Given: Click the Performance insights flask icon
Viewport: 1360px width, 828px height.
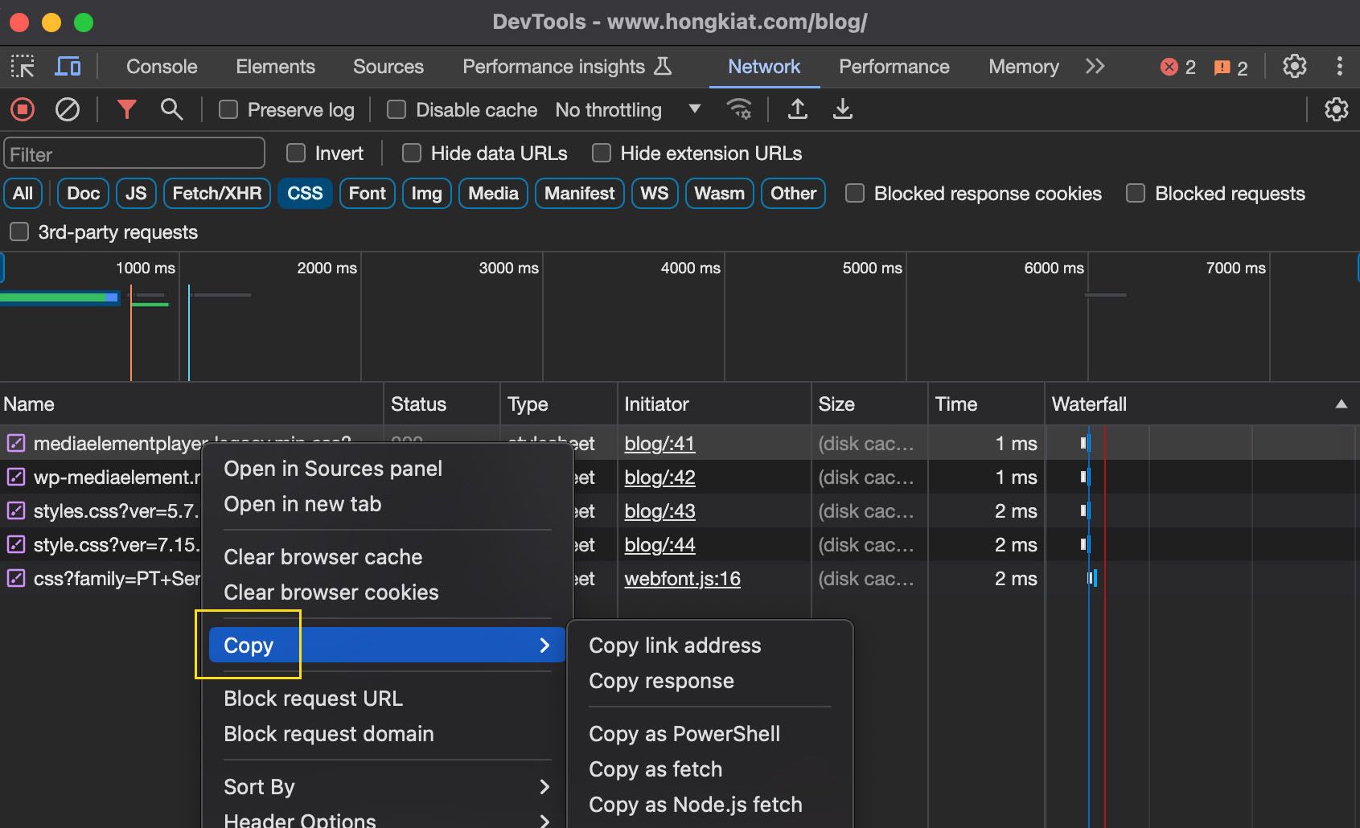Looking at the screenshot, I should click(x=663, y=66).
